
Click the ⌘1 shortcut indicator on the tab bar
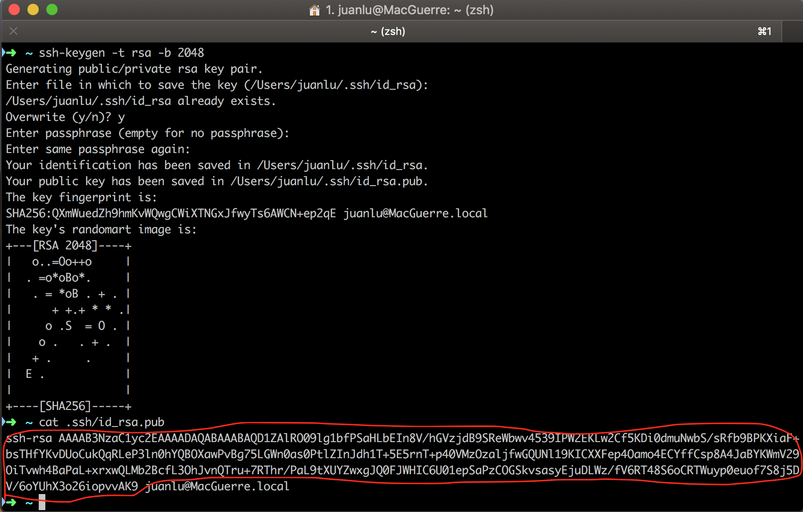pyautogui.click(x=764, y=31)
